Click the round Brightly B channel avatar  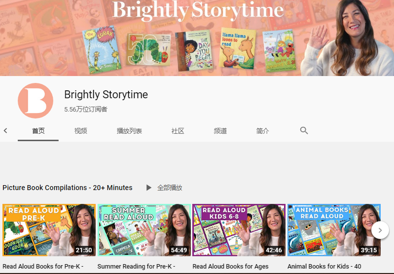pos(36,101)
